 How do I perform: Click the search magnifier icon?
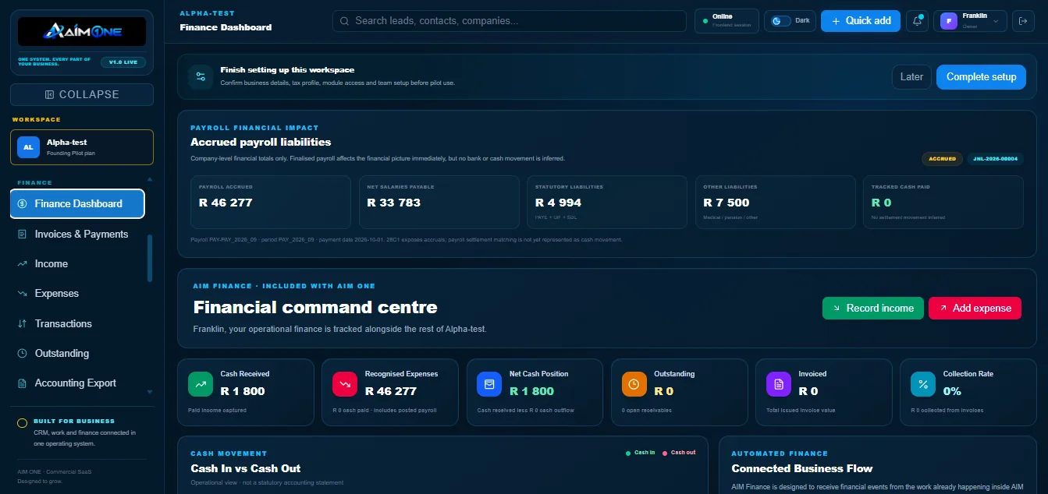click(345, 21)
